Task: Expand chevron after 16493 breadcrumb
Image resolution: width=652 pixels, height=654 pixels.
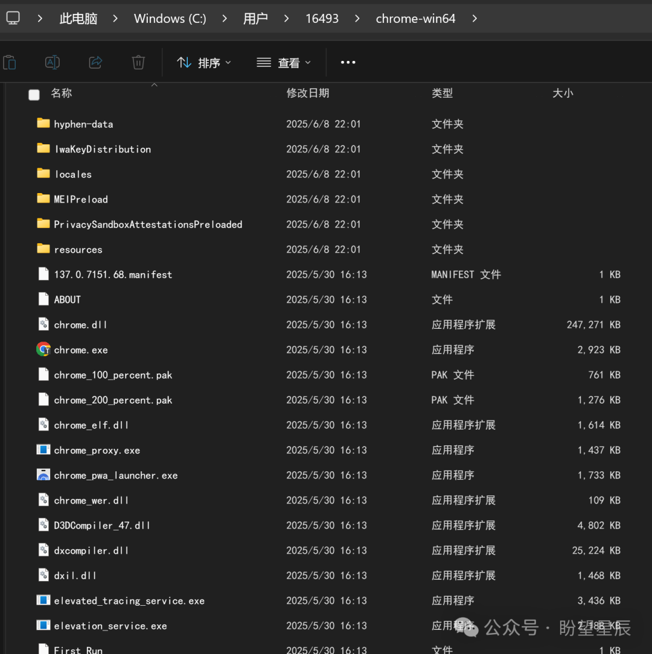Action: pos(357,18)
